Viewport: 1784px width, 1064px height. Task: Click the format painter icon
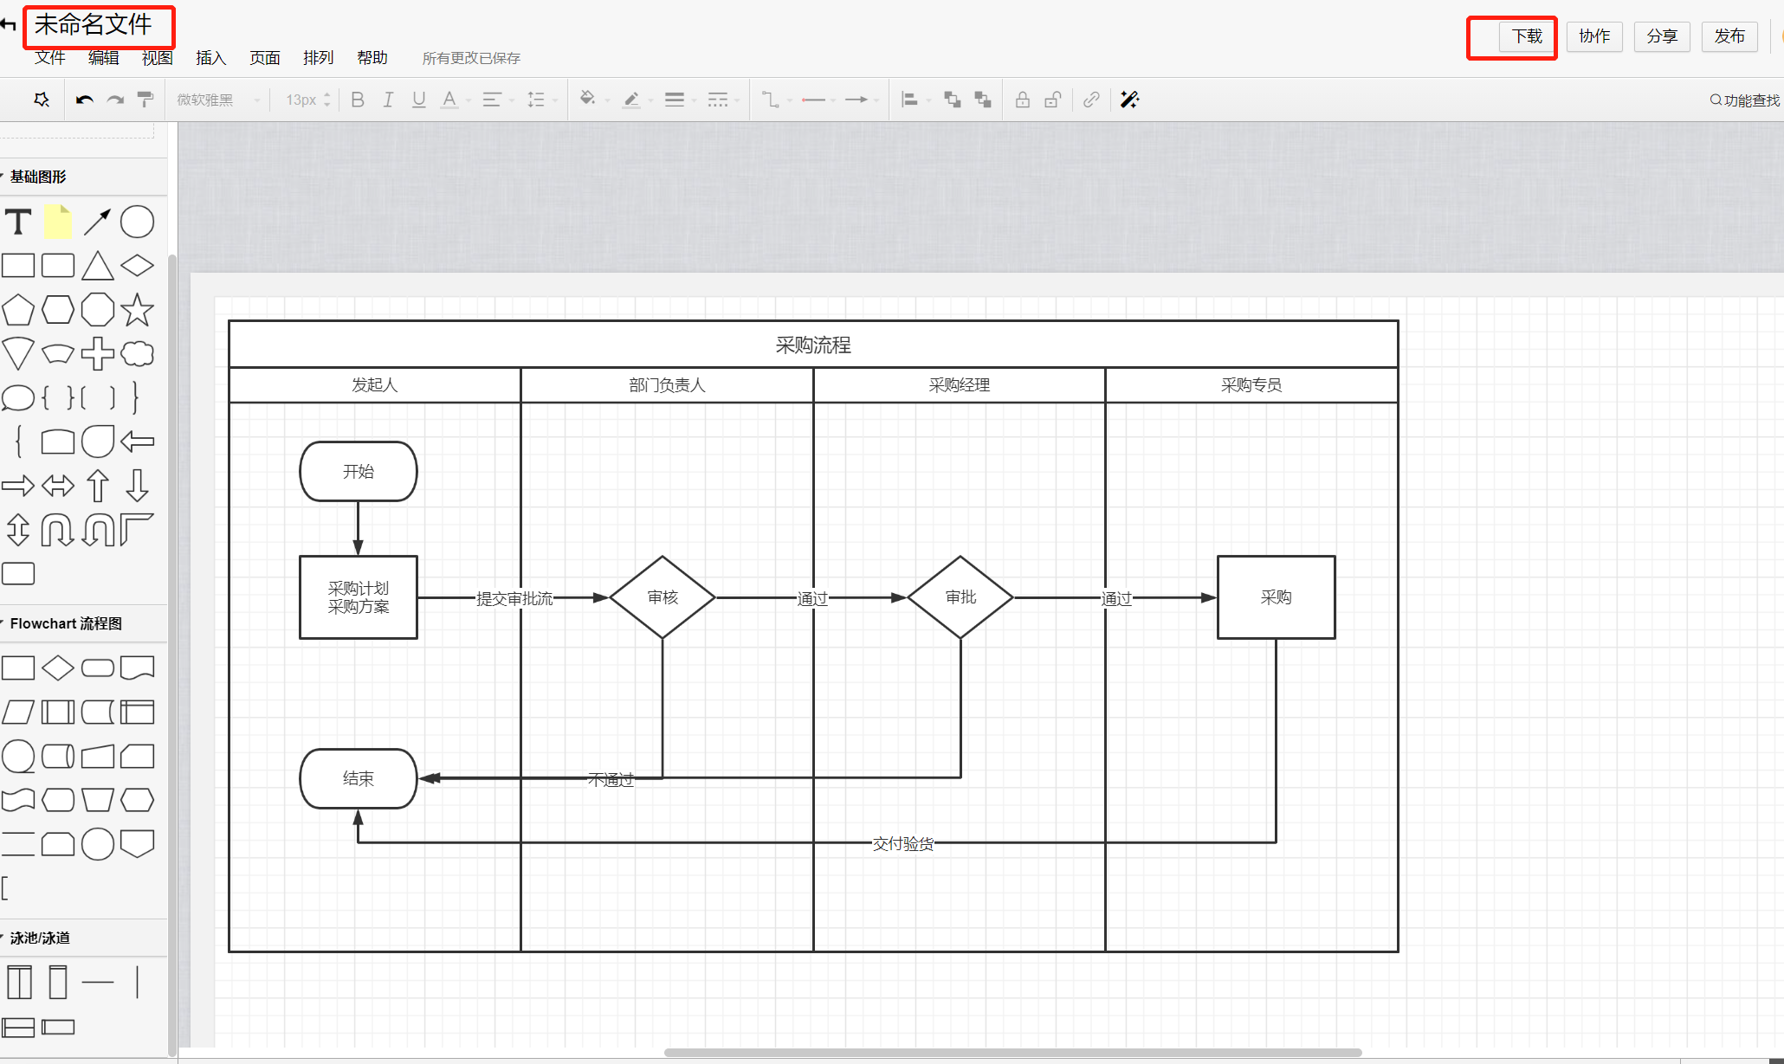145,100
